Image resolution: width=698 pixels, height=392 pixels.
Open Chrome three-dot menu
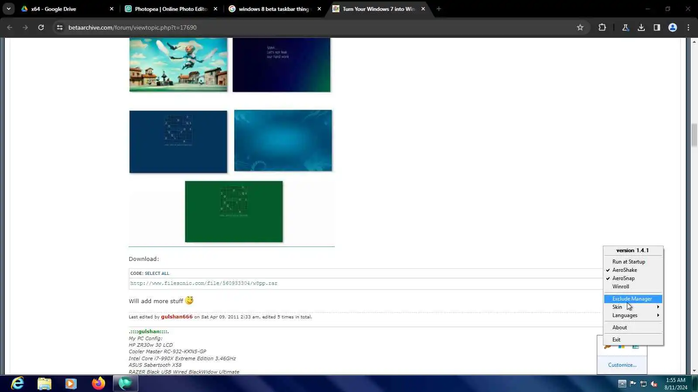[x=688, y=27]
